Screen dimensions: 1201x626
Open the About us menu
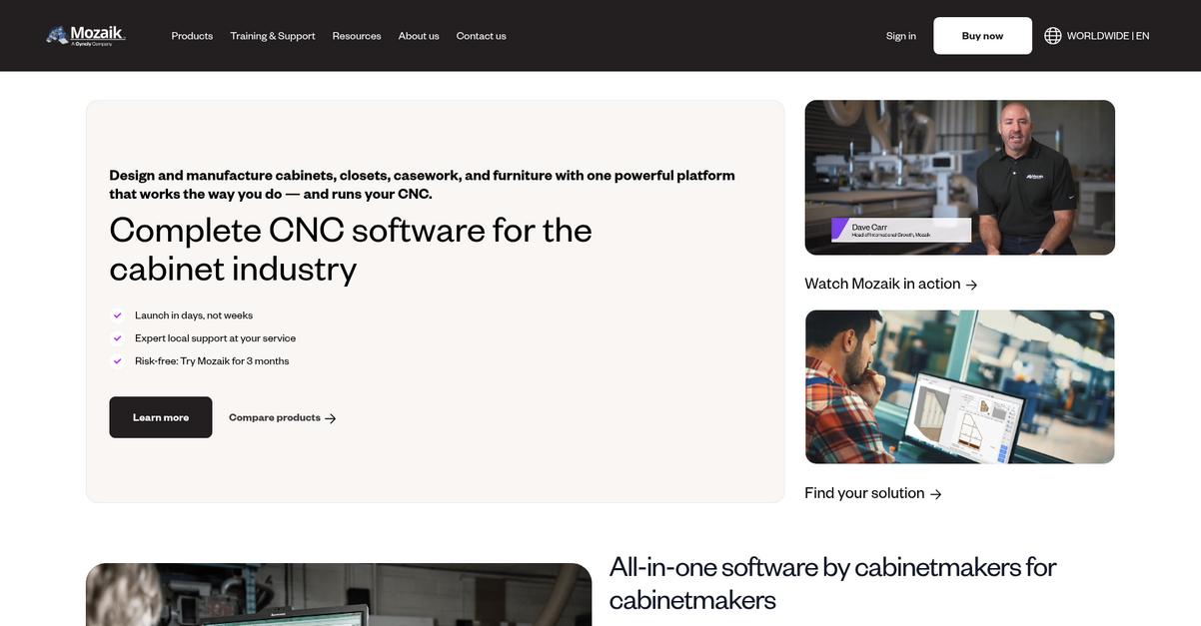[x=419, y=36]
